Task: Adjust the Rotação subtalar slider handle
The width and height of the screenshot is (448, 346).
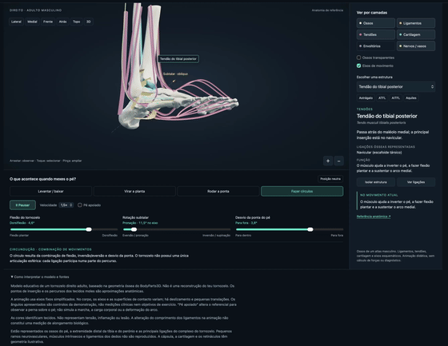Action: (134, 229)
